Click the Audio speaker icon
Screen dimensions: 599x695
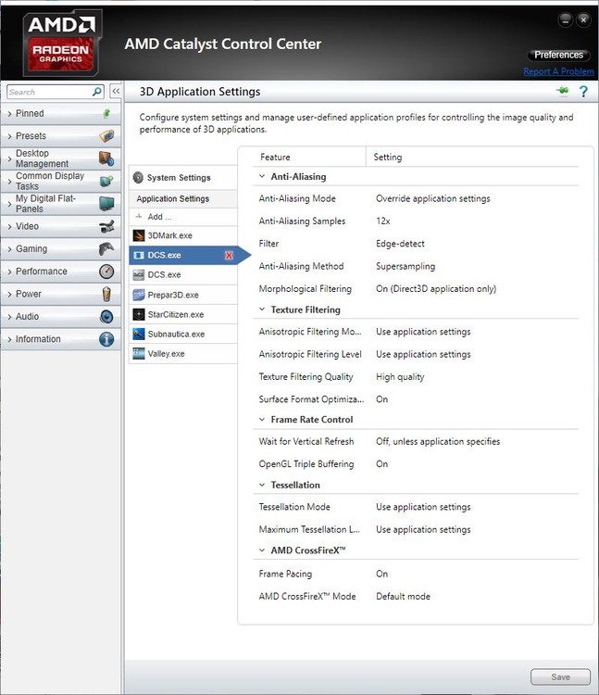pyautogui.click(x=106, y=317)
